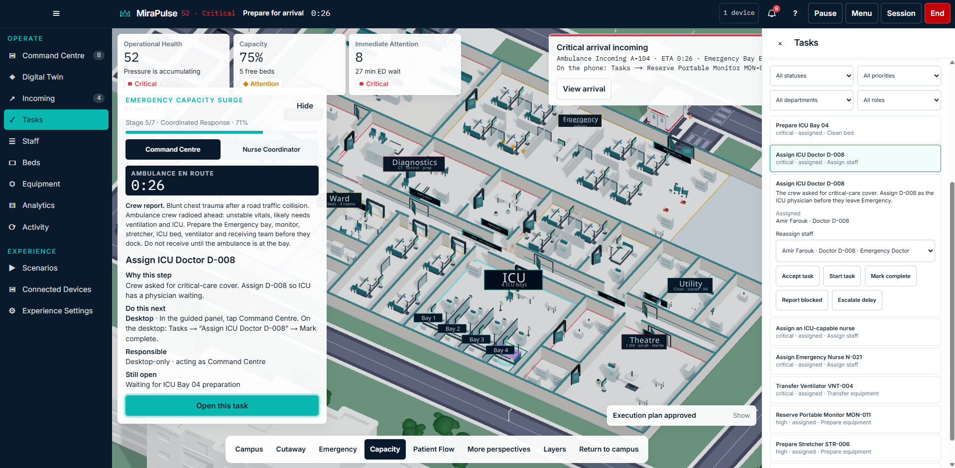Click the stage progress bar

pos(222,132)
